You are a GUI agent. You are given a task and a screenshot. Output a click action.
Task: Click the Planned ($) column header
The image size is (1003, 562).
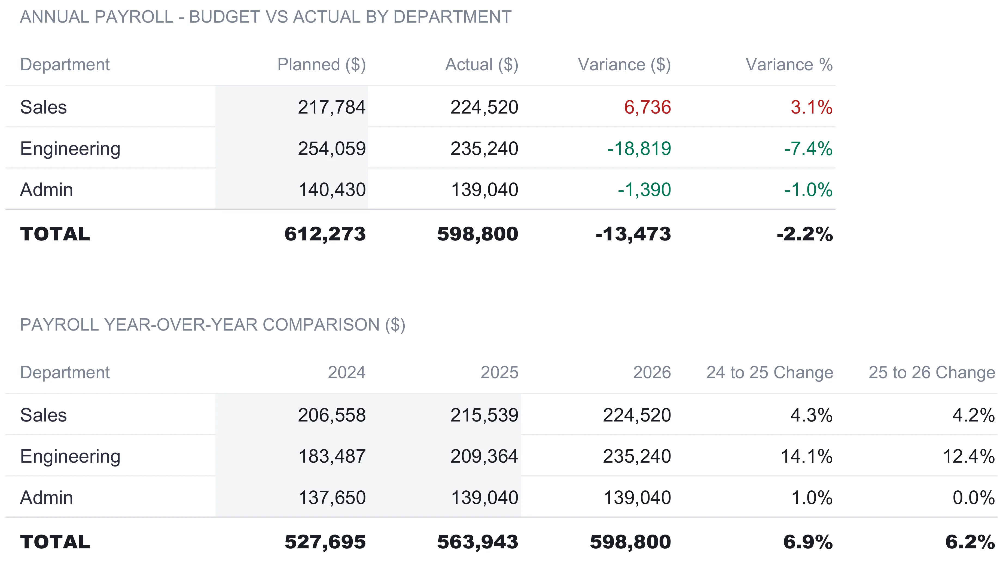tap(322, 65)
